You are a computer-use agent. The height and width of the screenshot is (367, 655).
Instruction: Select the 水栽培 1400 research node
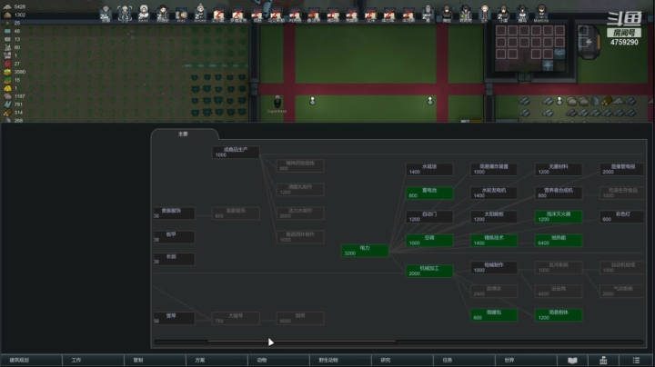429,169
